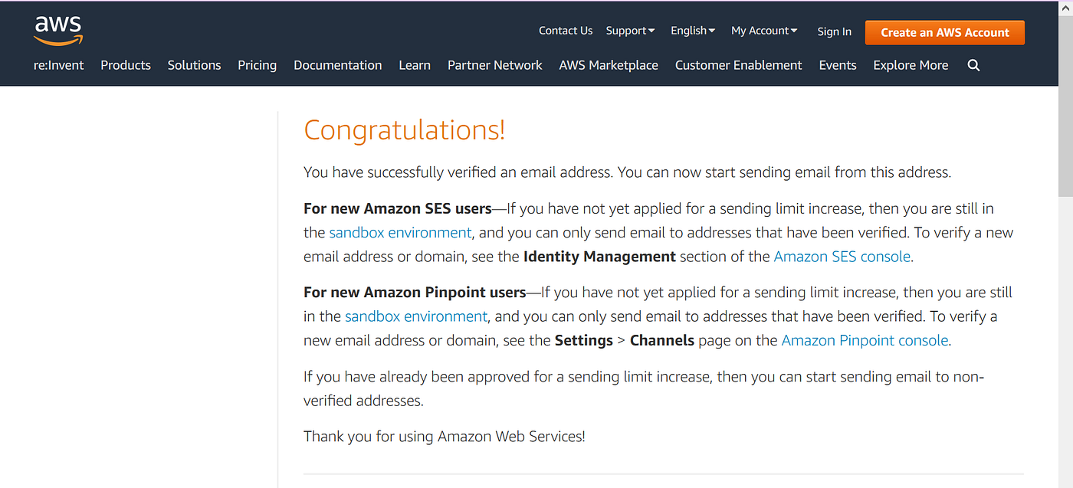Click the Contact Us link

(x=566, y=30)
